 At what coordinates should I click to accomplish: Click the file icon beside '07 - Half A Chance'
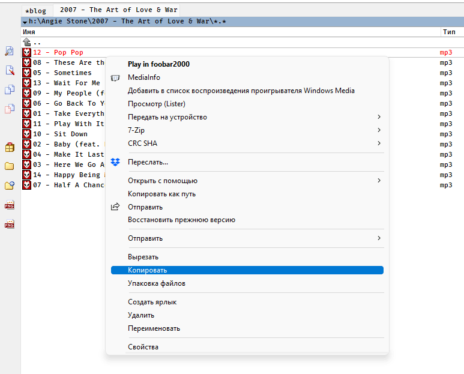pyautogui.click(x=26, y=185)
